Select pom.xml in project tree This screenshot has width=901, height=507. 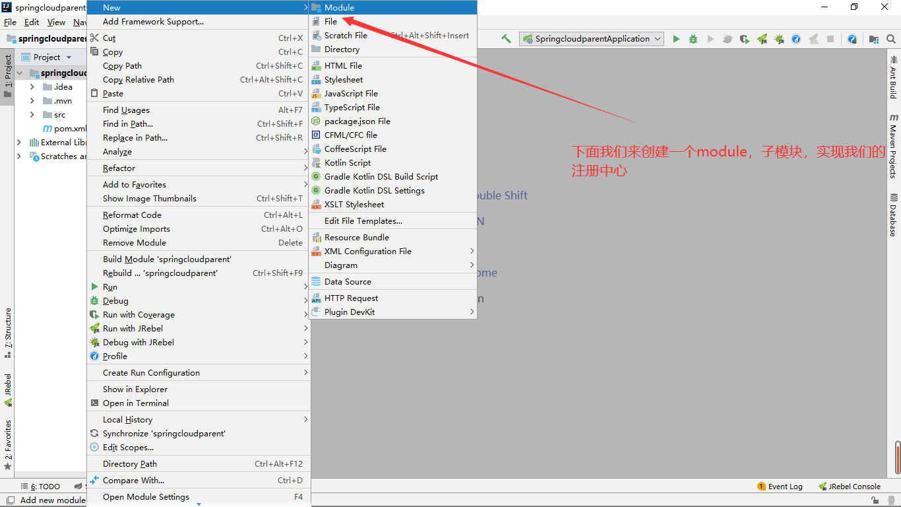tap(65, 129)
